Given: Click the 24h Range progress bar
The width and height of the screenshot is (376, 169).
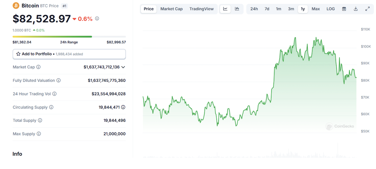Looking at the screenshot, I should click(69, 37).
